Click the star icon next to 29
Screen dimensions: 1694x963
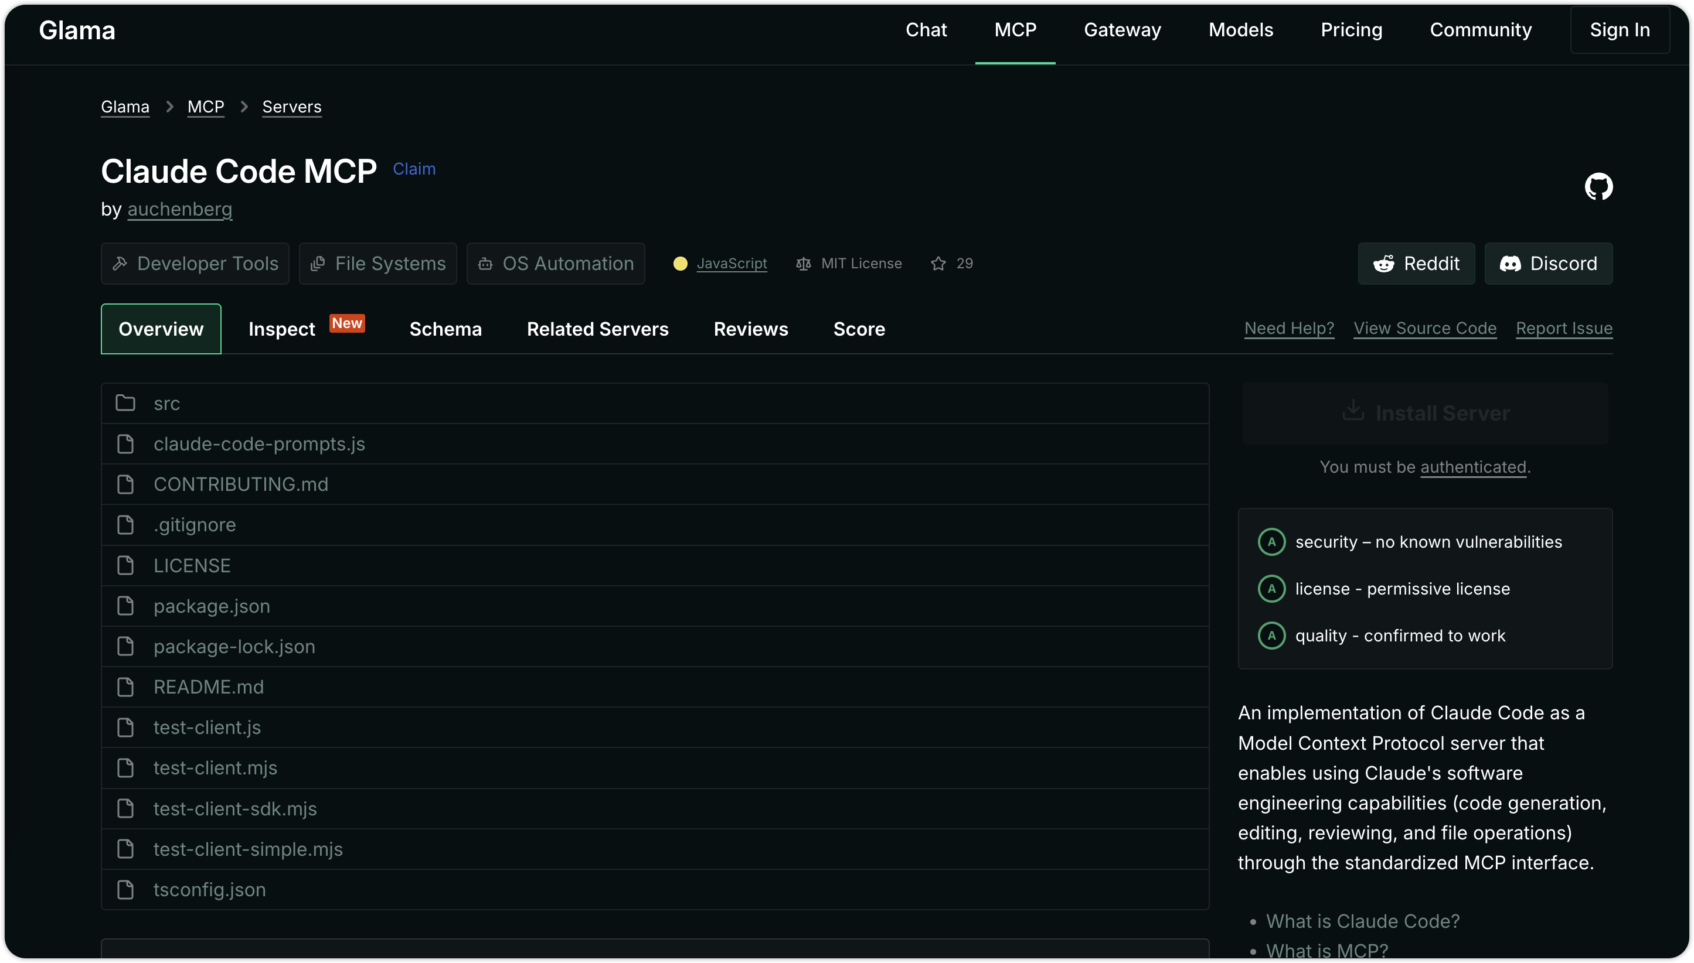[x=938, y=263]
